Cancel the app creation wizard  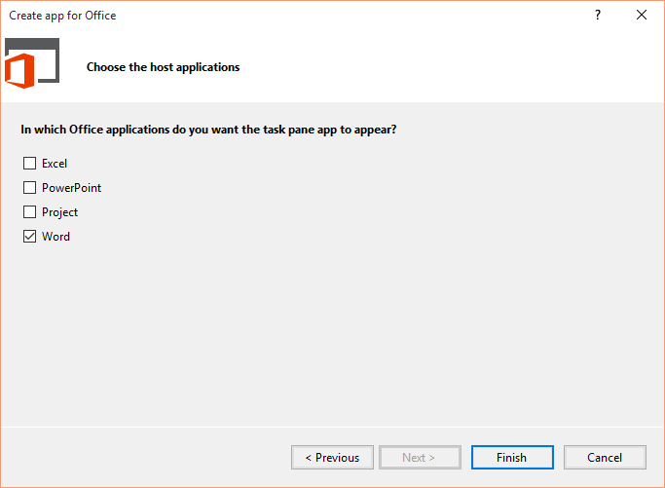pyautogui.click(x=605, y=458)
